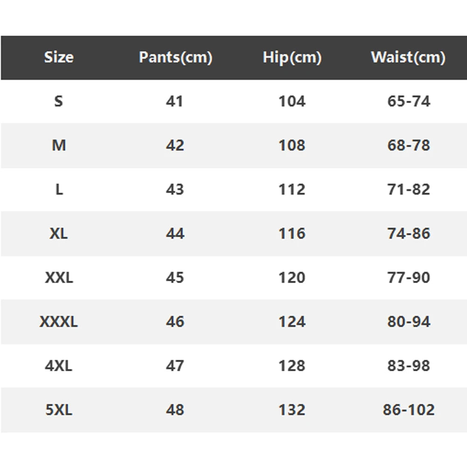Click waist range 77-90 for XXL
This screenshot has height=467, width=467.
[x=409, y=277]
